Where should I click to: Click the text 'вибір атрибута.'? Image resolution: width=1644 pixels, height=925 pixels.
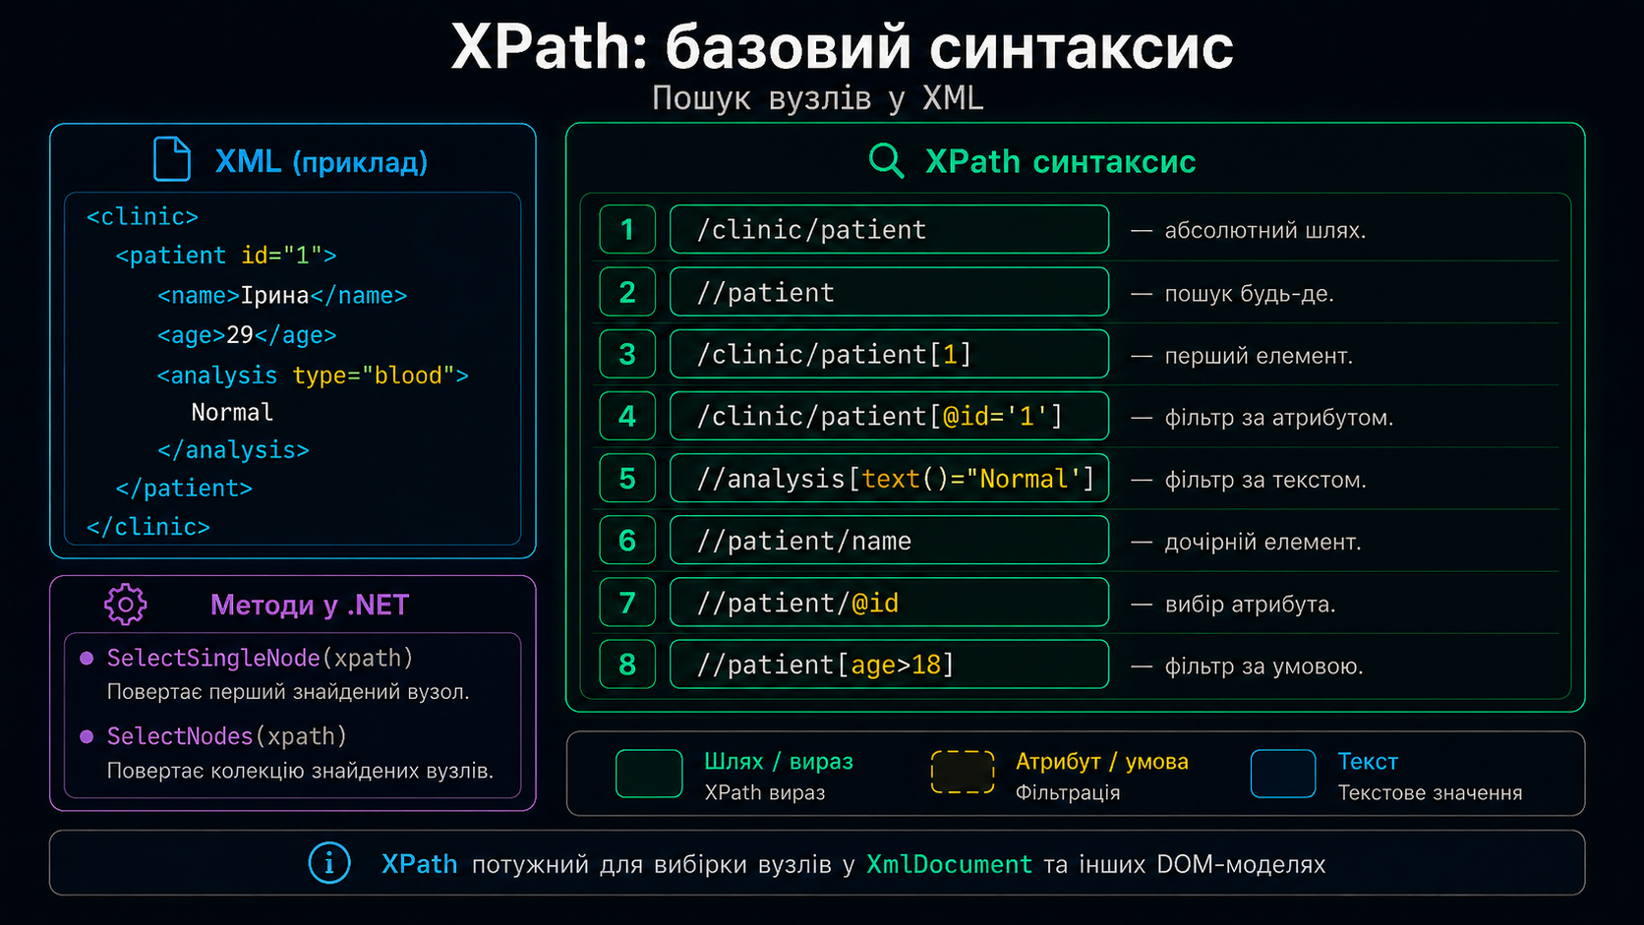(1250, 604)
